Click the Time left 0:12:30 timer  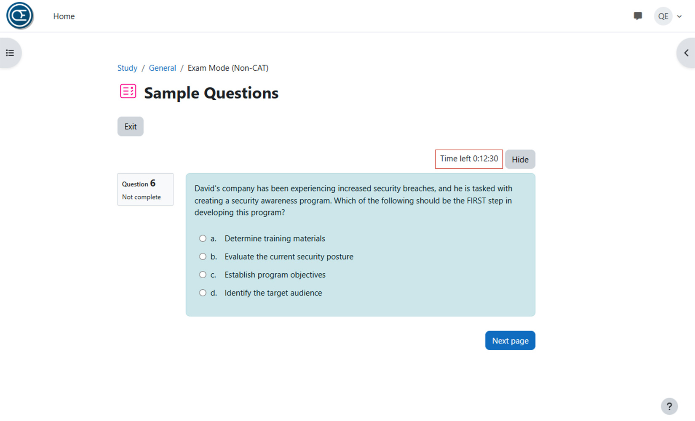point(468,159)
